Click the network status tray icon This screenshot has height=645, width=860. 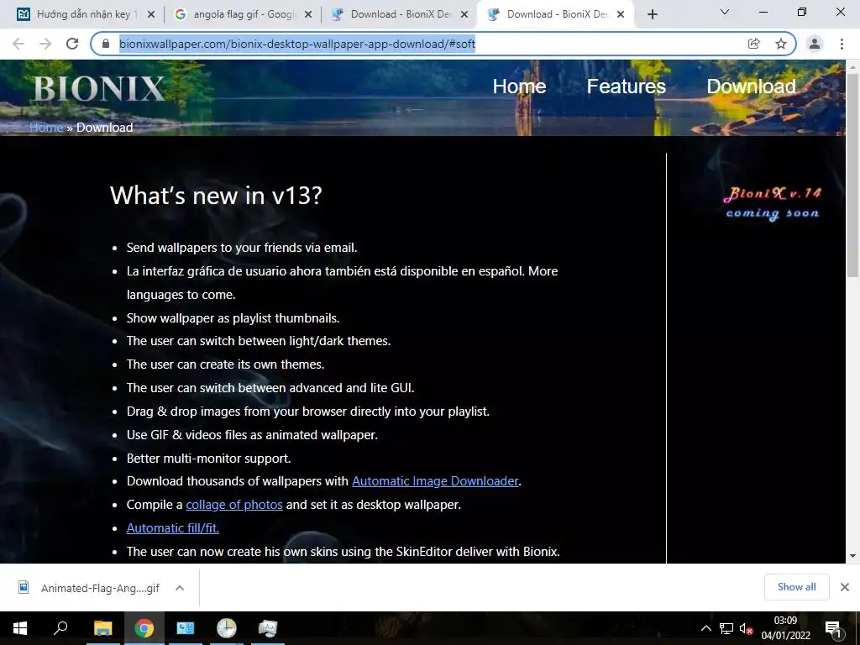click(726, 628)
